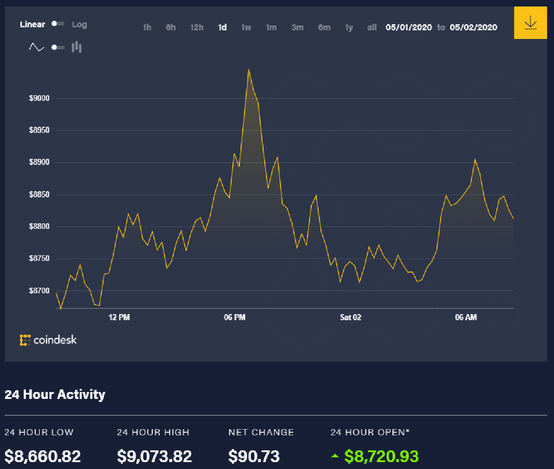Choose Log scale label
554x469 pixels.
click(x=79, y=24)
